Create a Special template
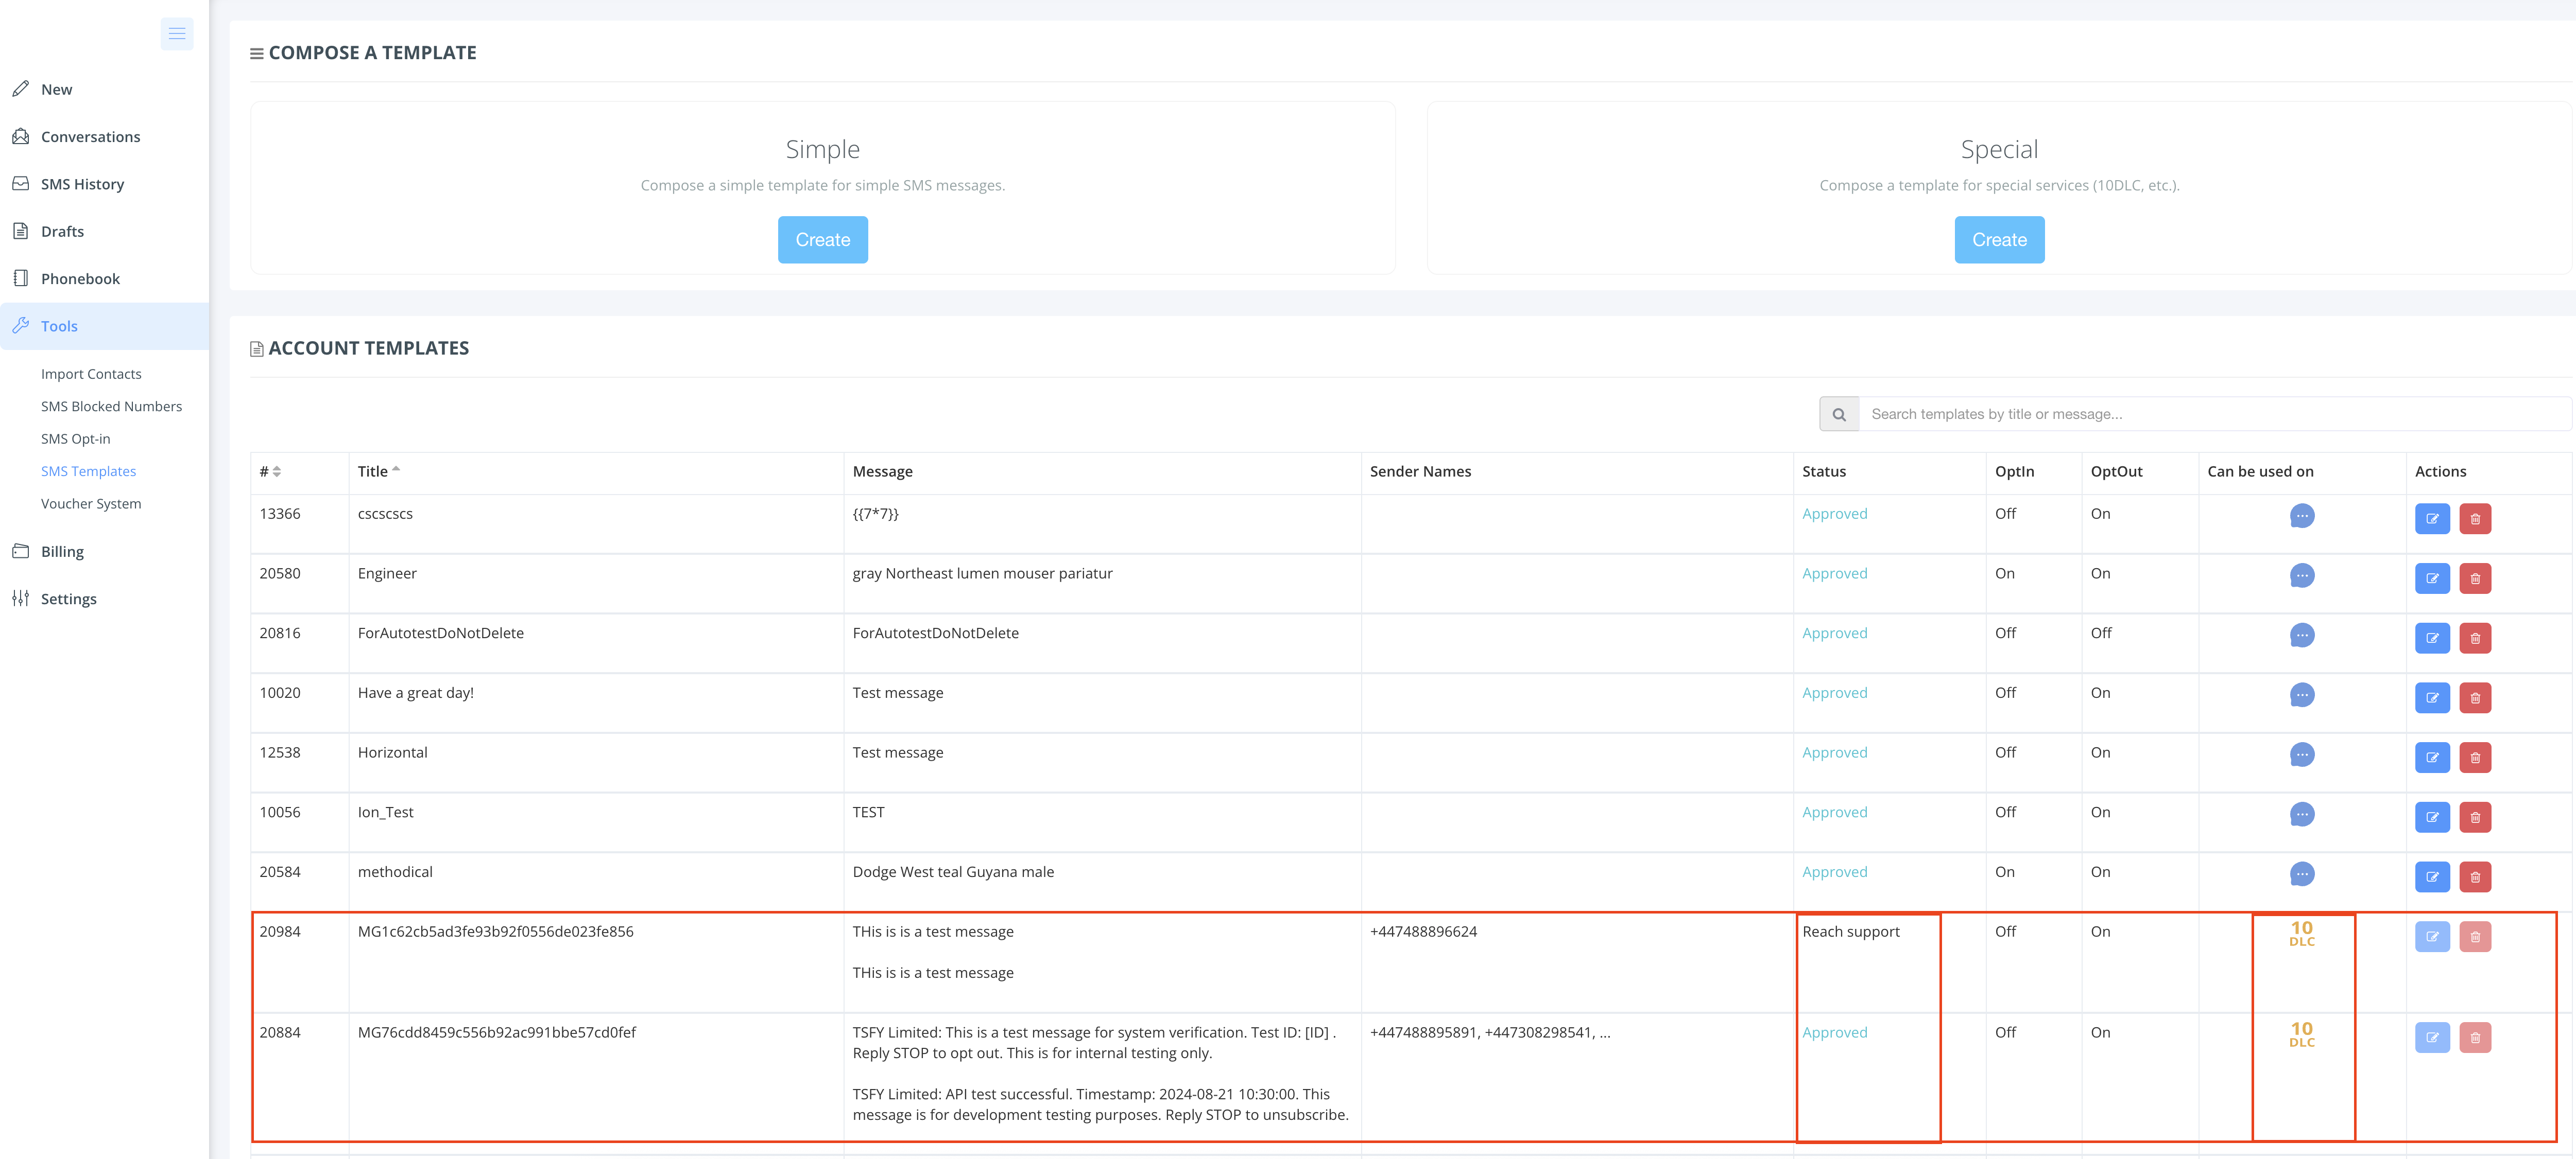 pyautogui.click(x=1999, y=240)
